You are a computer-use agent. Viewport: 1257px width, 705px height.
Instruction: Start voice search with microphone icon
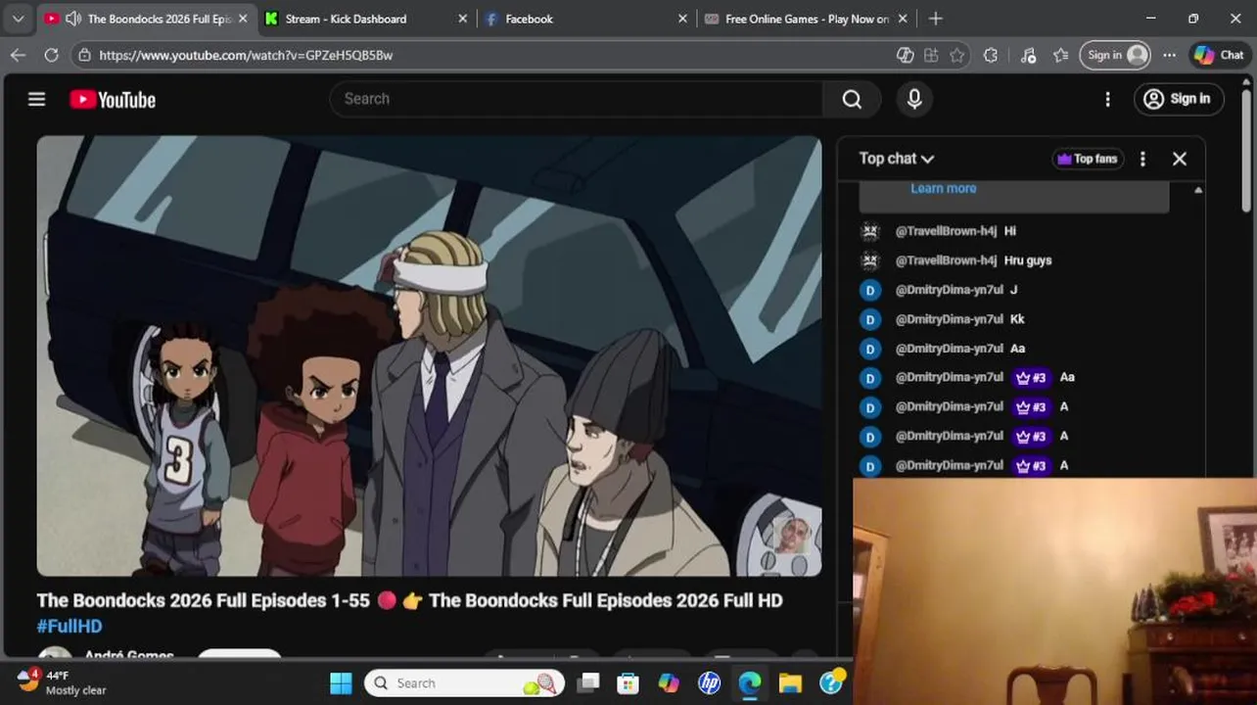[914, 99]
